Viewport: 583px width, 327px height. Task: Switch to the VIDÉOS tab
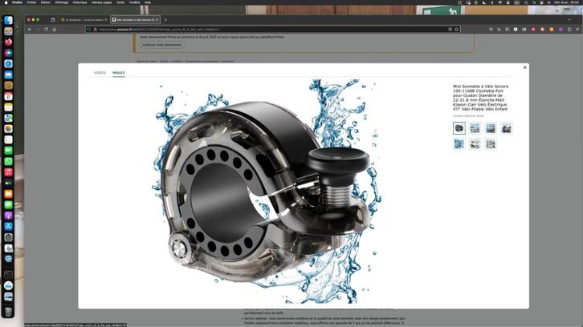click(100, 73)
